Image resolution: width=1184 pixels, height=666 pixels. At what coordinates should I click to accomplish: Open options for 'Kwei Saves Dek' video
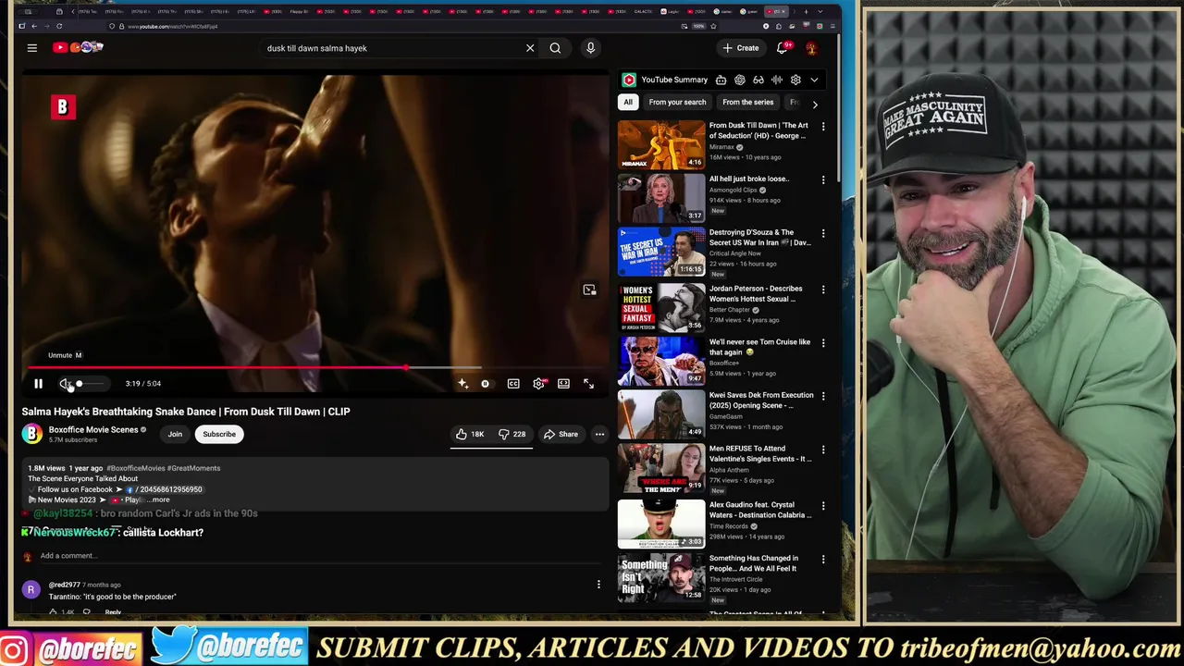coord(823,396)
